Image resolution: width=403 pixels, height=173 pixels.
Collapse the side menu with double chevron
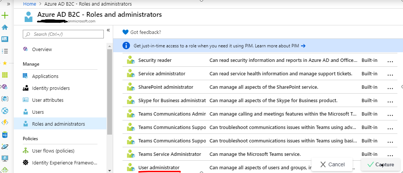click(x=108, y=30)
